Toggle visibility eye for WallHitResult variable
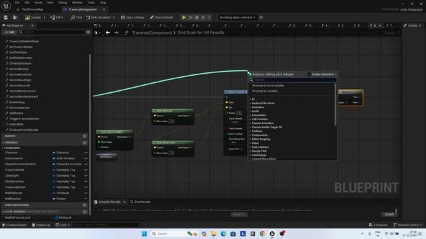426x239 pixels. [x=86, y=193]
